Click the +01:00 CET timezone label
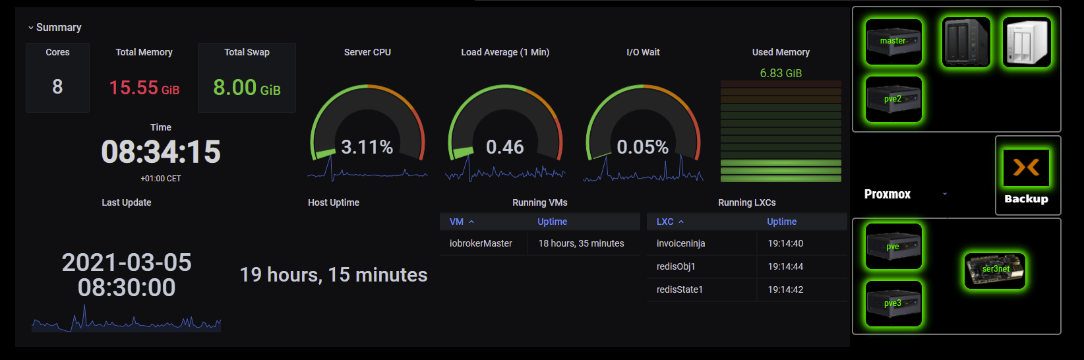This screenshot has width=1084, height=360. tap(161, 179)
